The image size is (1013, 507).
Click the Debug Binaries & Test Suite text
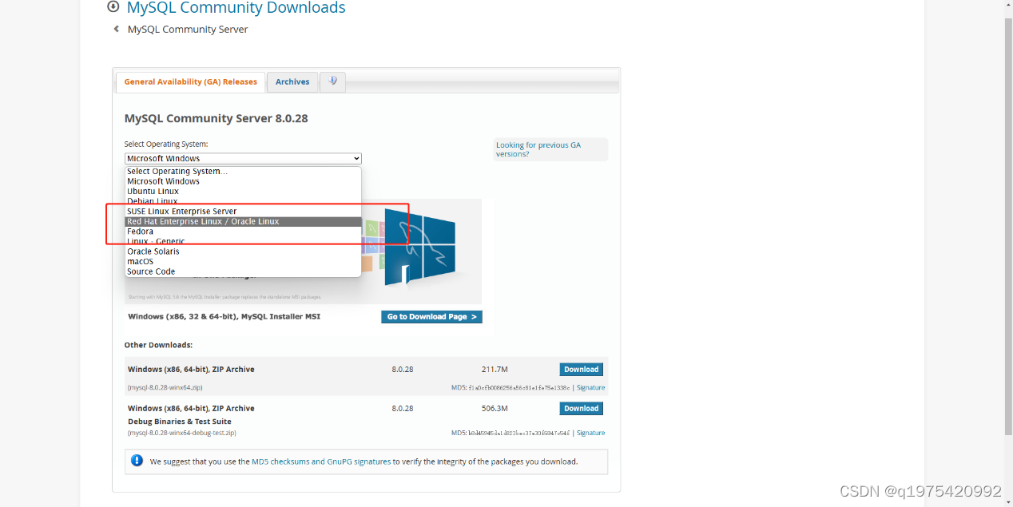[x=180, y=422]
